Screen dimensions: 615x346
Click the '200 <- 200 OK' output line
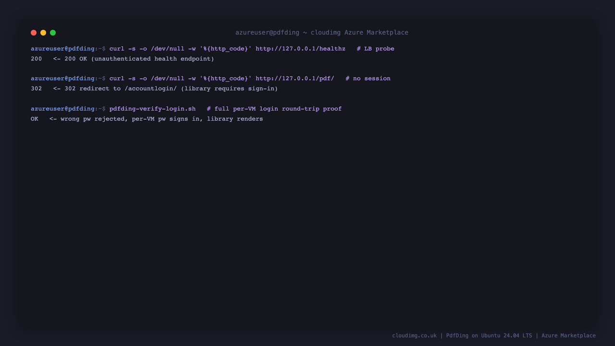click(123, 59)
